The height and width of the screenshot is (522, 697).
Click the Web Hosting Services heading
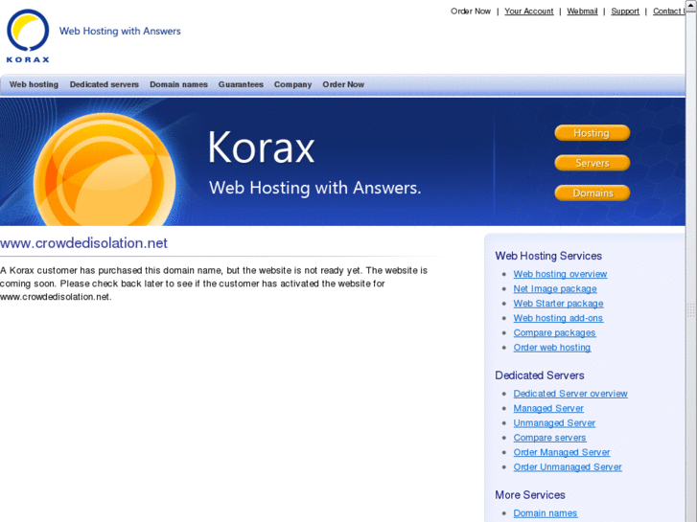click(x=548, y=256)
